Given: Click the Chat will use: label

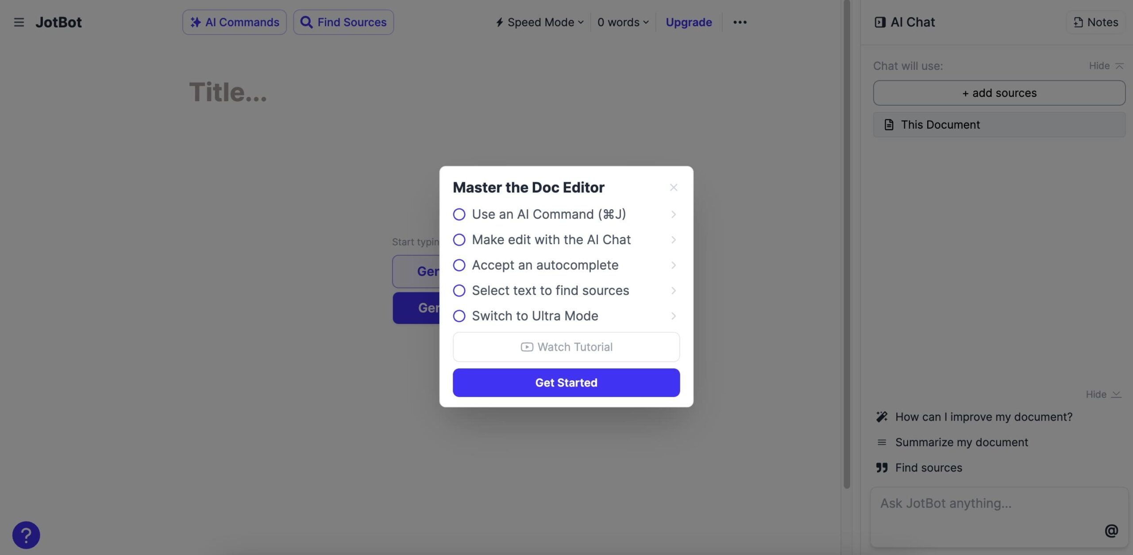Looking at the screenshot, I should coord(908,66).
